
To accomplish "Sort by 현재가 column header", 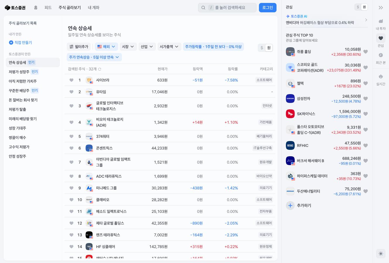I will coord(163,69).
